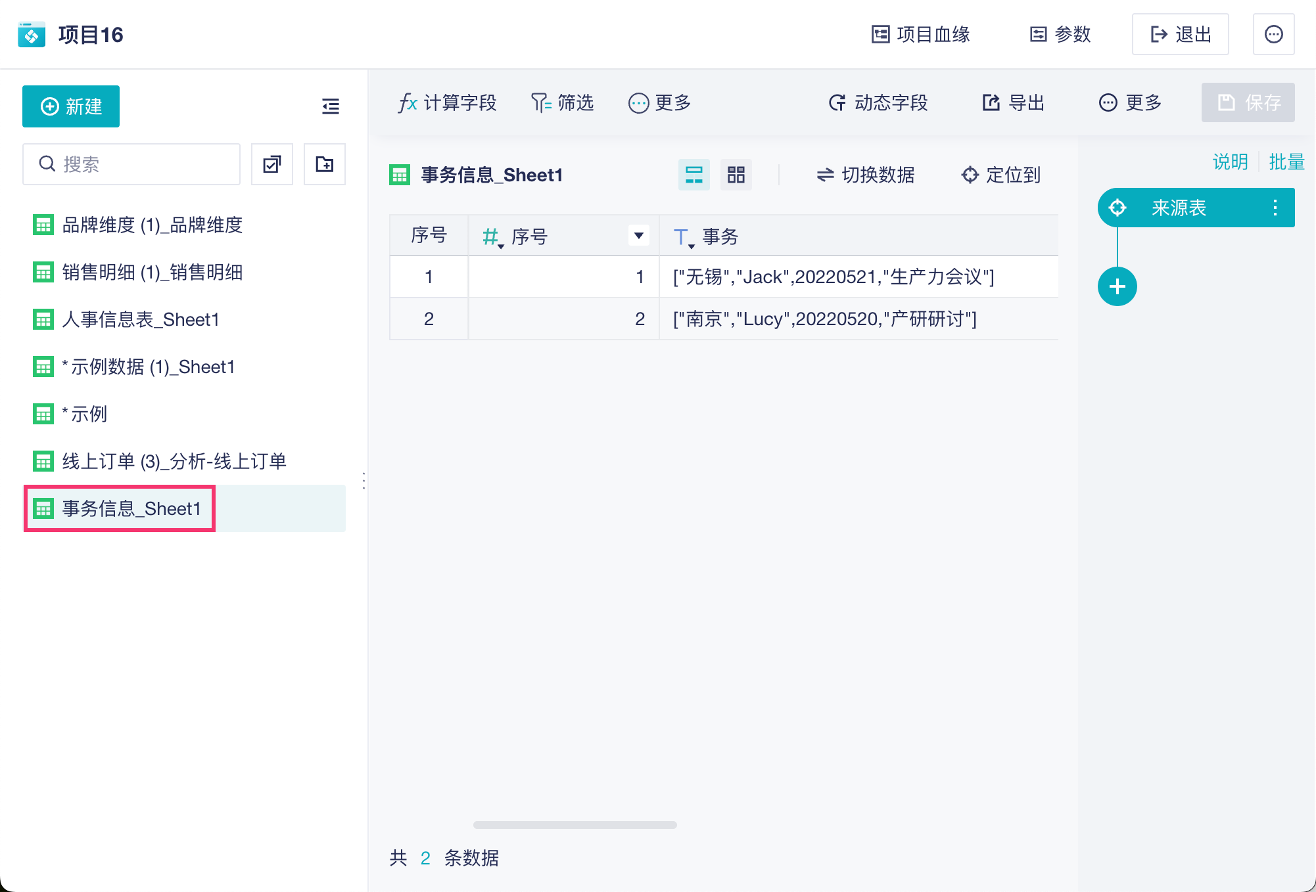Click the horizontal scrollbar under the table
Screen dimensions: 1316x892
pos(575,825)
